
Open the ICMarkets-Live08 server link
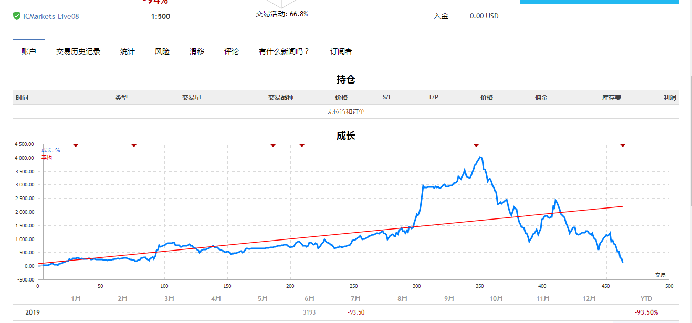(51, 16)
